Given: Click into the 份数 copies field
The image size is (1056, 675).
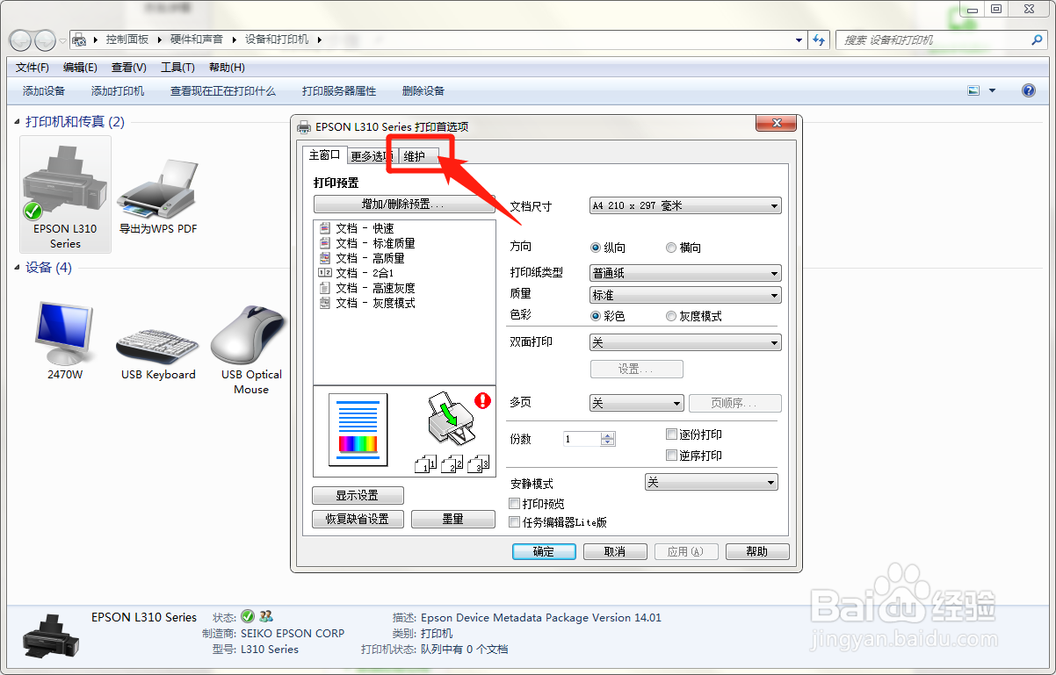Looking at the screenshot, I should [582, 439].
